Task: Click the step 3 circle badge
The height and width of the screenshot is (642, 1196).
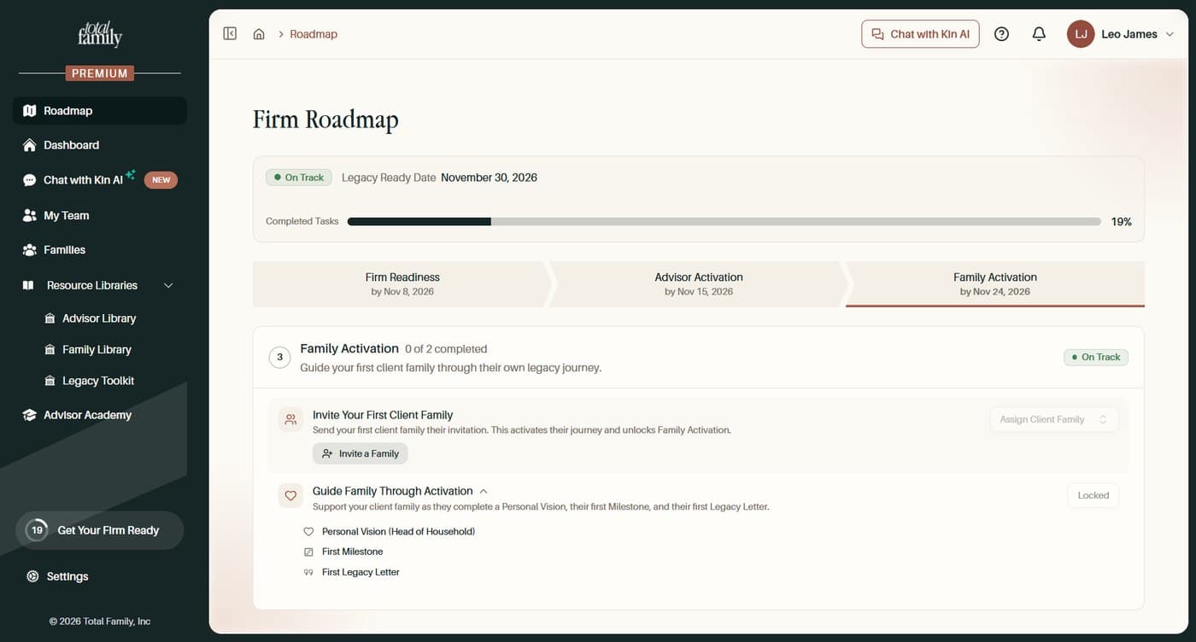Action: coord(279,358)
